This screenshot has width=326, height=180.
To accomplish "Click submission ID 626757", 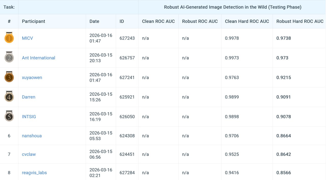I will coord(127,58).
